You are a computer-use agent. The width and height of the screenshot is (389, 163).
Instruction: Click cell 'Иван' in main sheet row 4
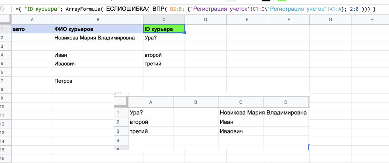point(98,55)
